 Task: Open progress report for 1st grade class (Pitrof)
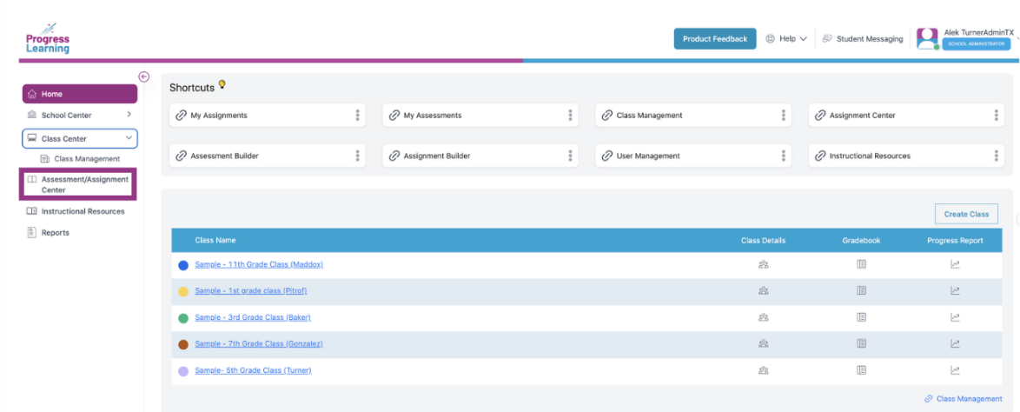pyautogui.click(x=955, y=291)
